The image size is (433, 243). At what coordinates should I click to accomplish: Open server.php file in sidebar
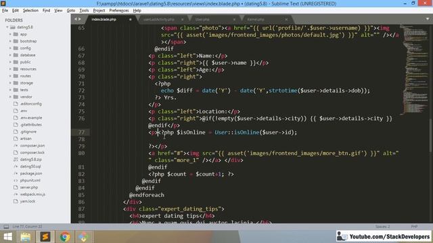tap(29, 188)
